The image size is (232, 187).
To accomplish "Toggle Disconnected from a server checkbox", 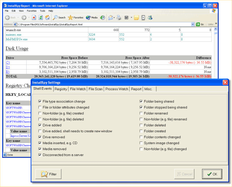I will point(40,155).
